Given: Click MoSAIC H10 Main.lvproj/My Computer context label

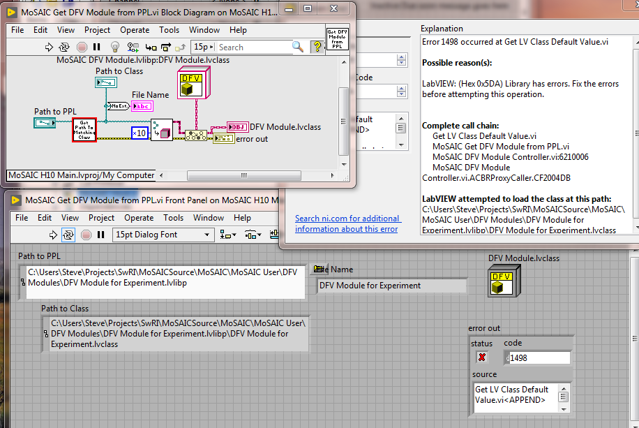Looking at the screenshot, I should (x=81, y=175).
